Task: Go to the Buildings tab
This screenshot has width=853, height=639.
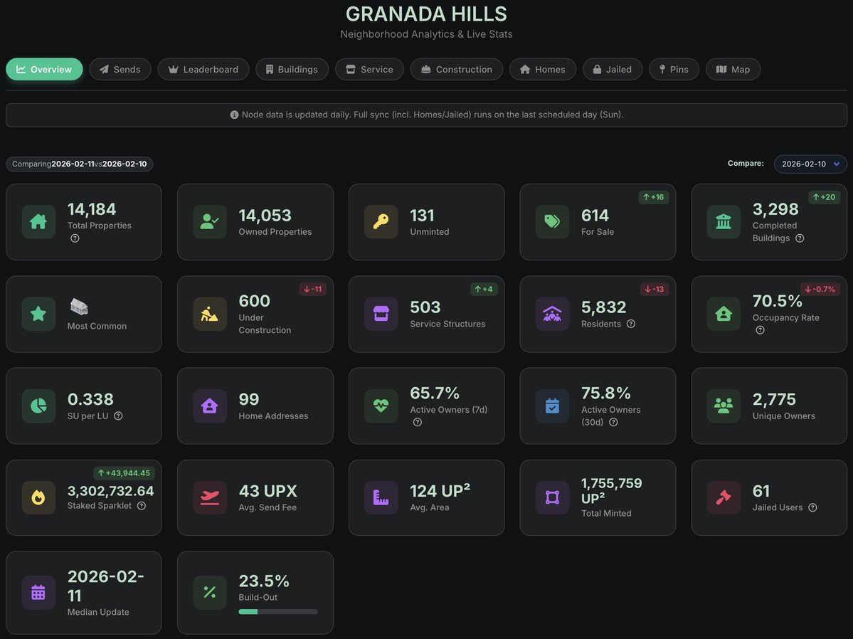Action: (292, 69)
